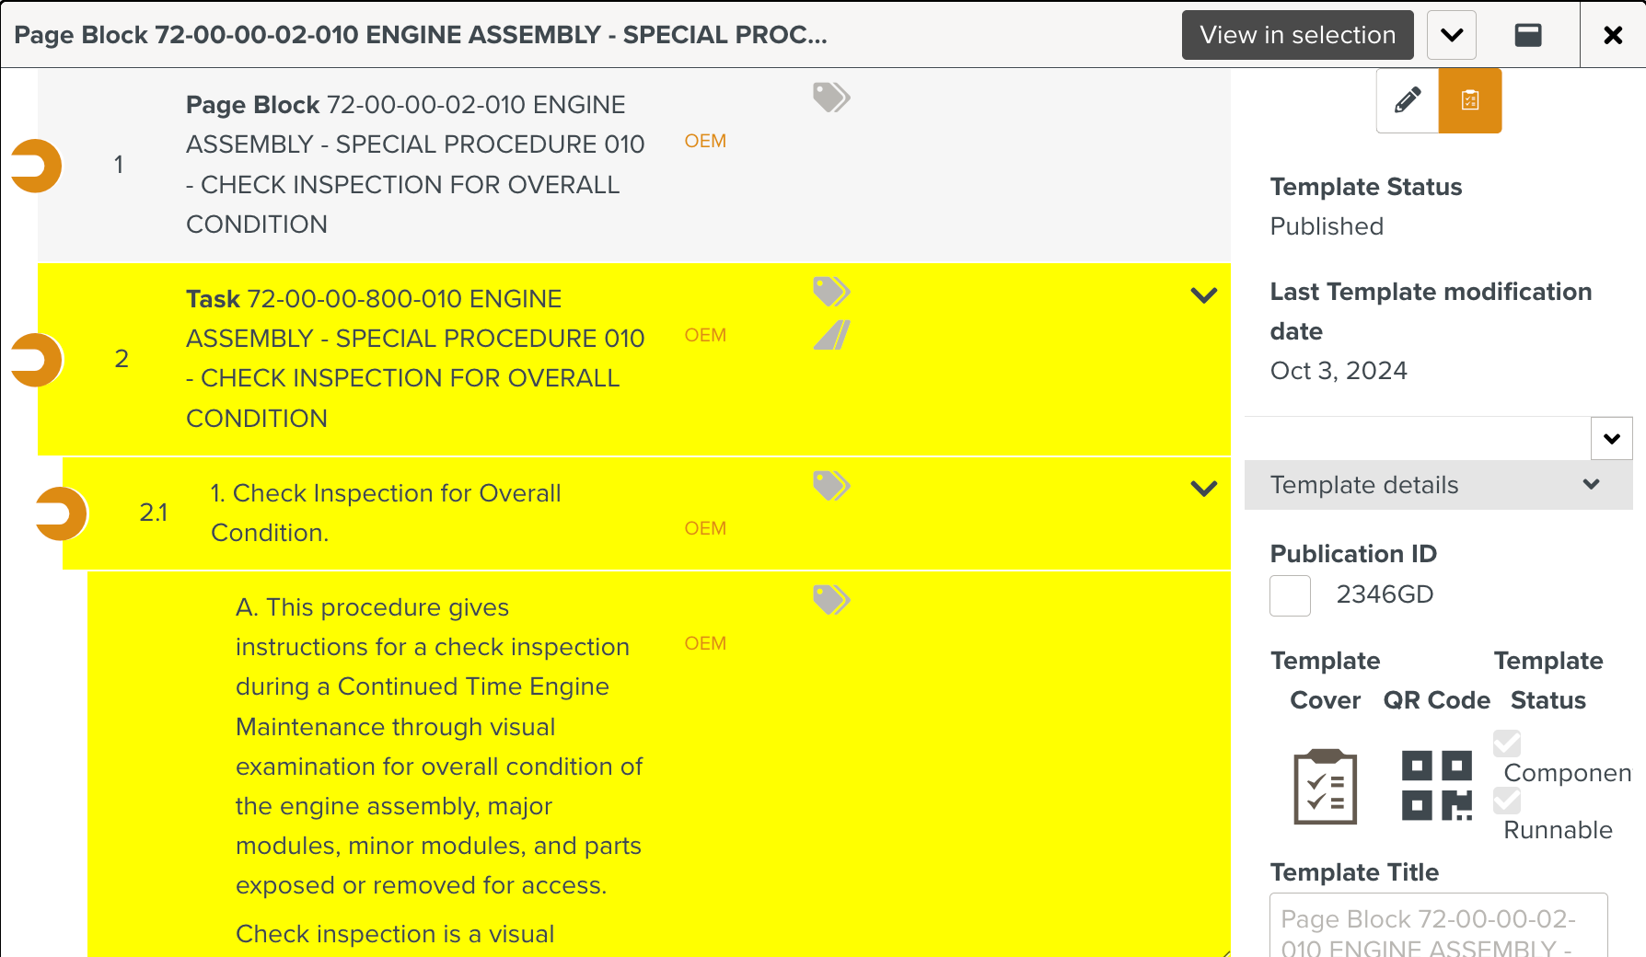The height and width of the screenshot is (957, 1646).
Task: Click the orange status circle on row 1
Action: click(37, 166)
